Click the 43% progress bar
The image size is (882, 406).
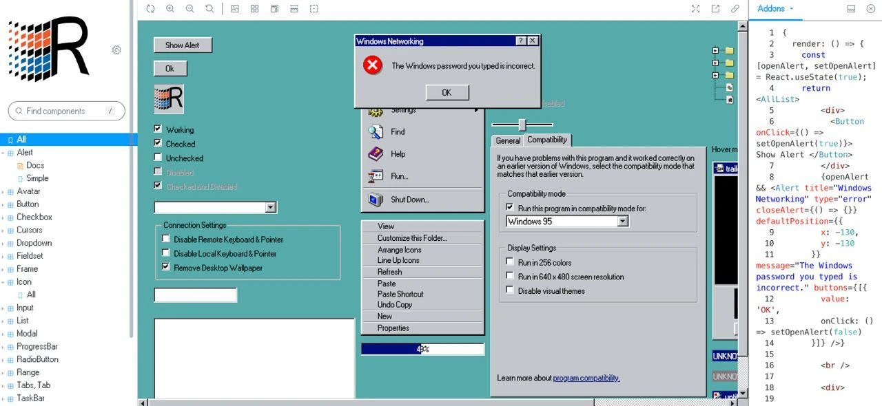coord(422,349)
